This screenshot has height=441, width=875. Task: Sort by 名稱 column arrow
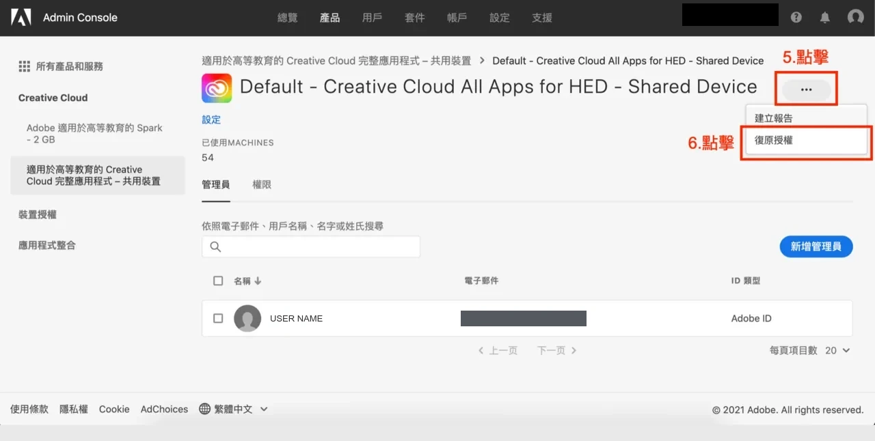pos(258,281)
